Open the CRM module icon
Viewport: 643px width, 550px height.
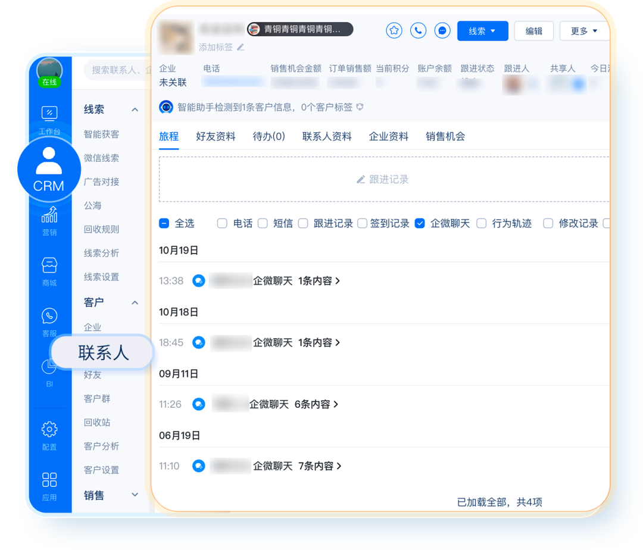pyautogui.click(x=49, y=169)
